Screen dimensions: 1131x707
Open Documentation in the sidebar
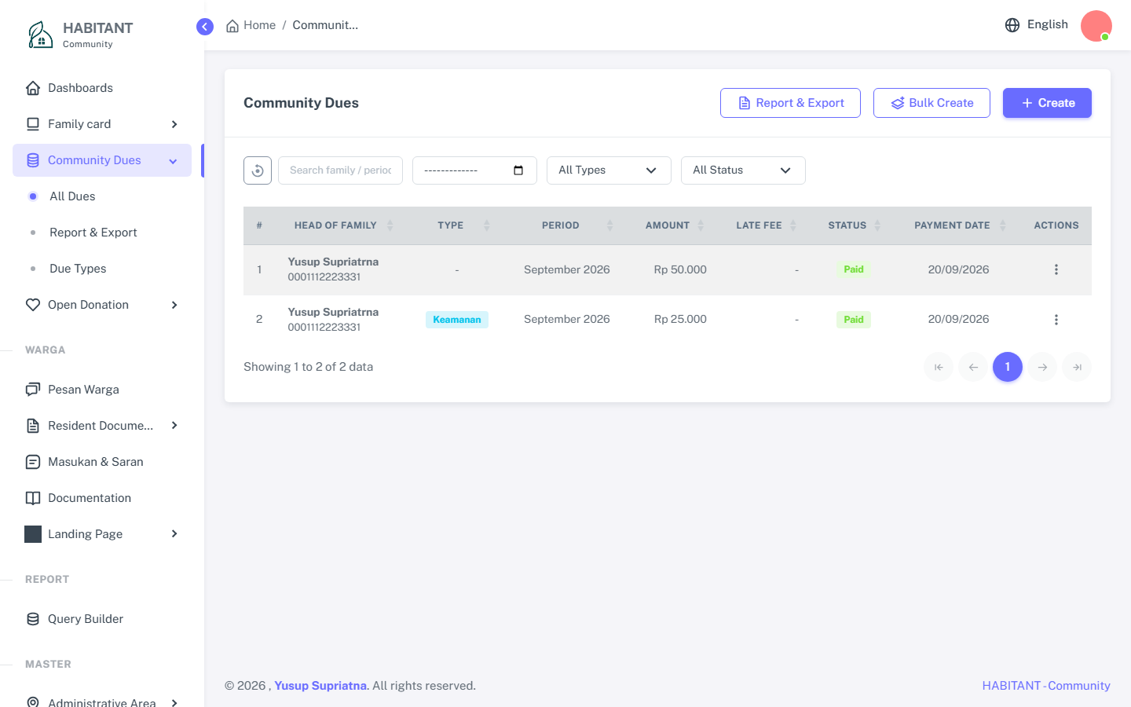(x=102, y=498)
